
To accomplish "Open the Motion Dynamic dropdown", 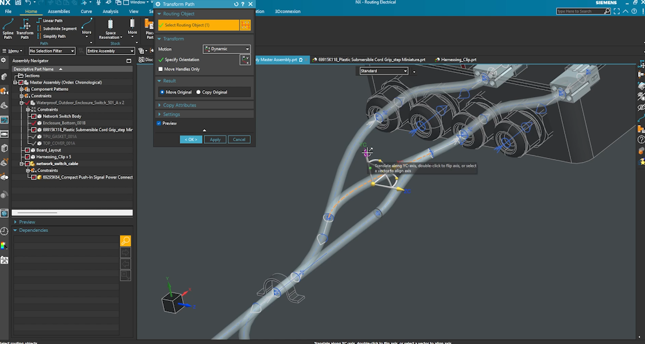I will (x=226, y=49).
